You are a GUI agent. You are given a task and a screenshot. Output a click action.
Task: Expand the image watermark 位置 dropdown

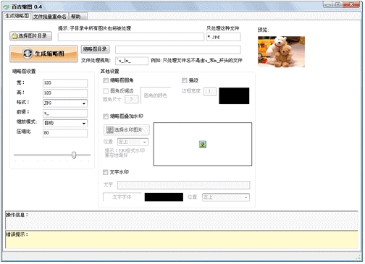coord(133,142)
